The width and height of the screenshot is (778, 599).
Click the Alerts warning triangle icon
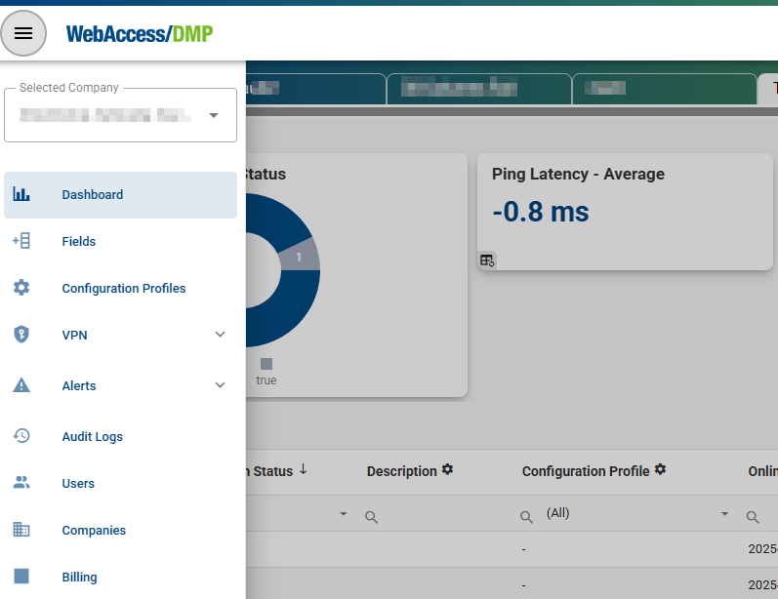[21, 385]
